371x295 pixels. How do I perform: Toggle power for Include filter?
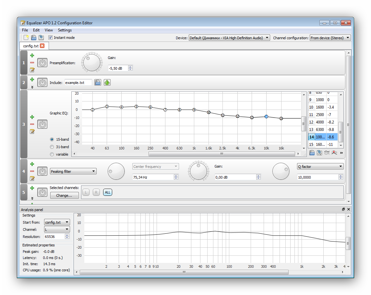pyautogui.click(x=42, y=82)
